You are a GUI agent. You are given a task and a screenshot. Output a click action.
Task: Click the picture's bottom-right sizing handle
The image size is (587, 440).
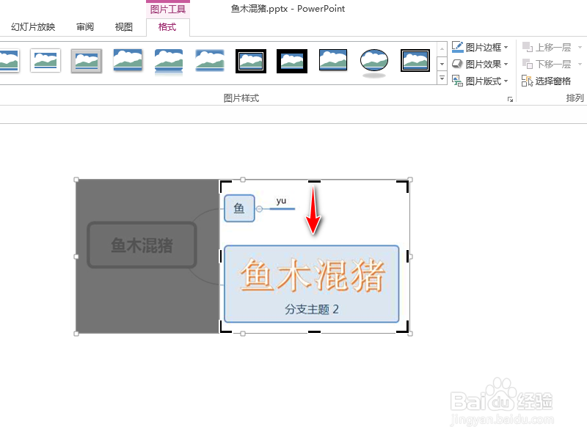410,334
